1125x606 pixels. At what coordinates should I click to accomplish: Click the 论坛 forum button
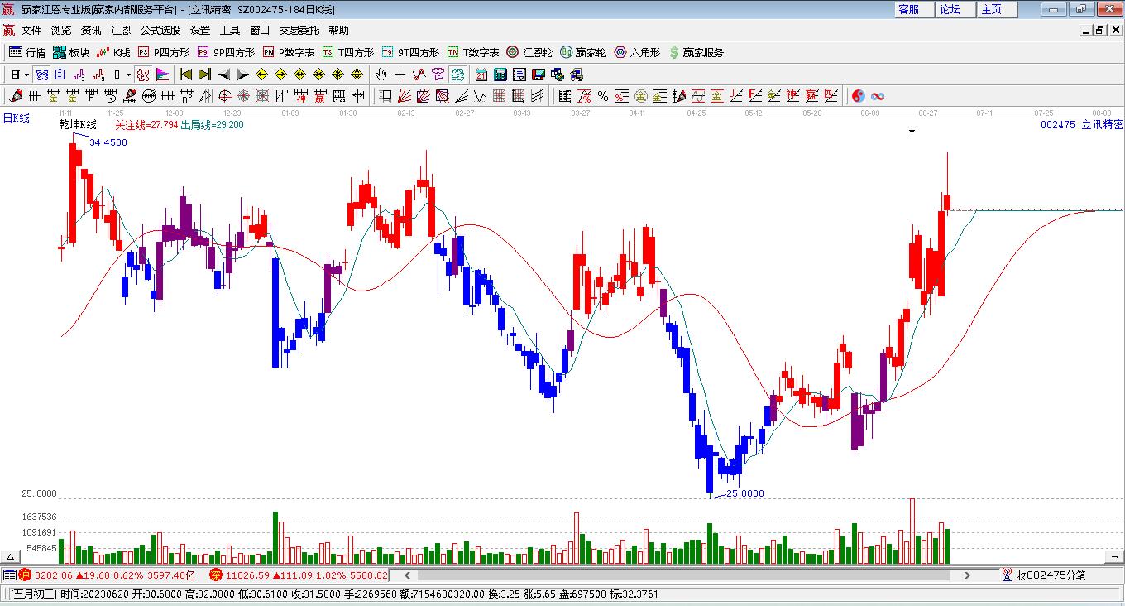[955, 9]
